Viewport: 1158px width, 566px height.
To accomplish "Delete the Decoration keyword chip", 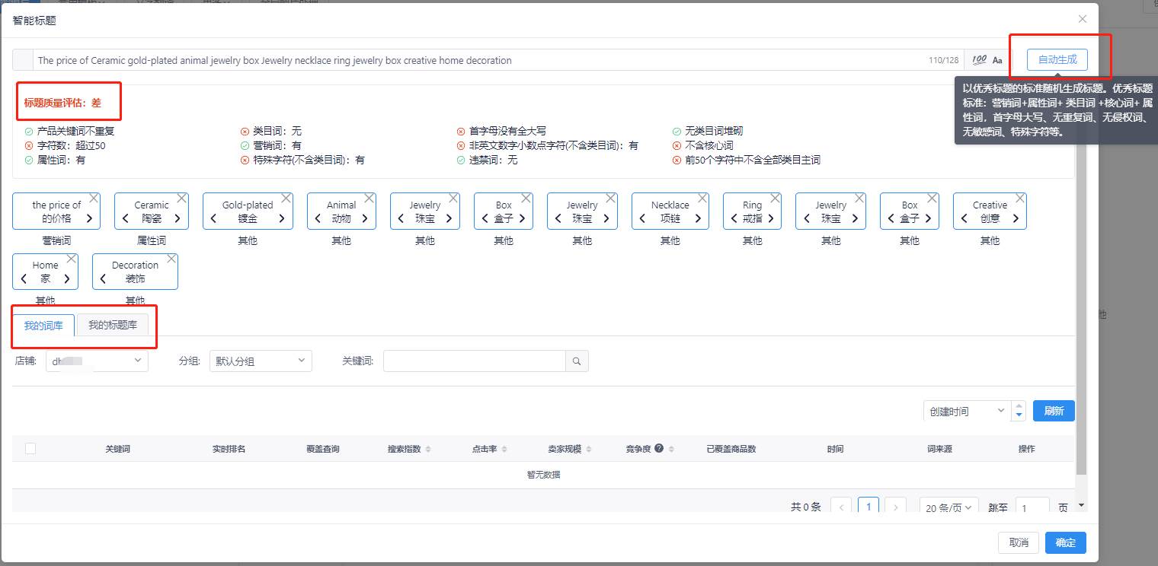I will [171, 259].
